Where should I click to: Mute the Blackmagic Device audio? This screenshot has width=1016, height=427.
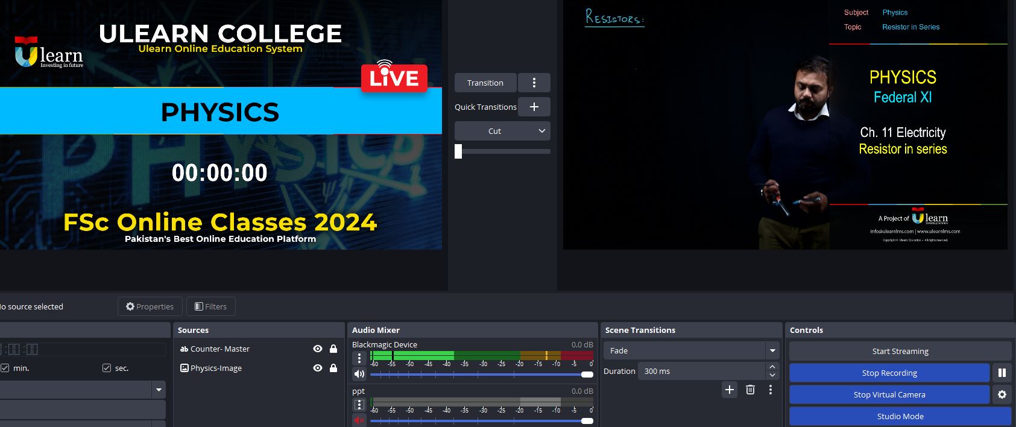tap(359, 374)
